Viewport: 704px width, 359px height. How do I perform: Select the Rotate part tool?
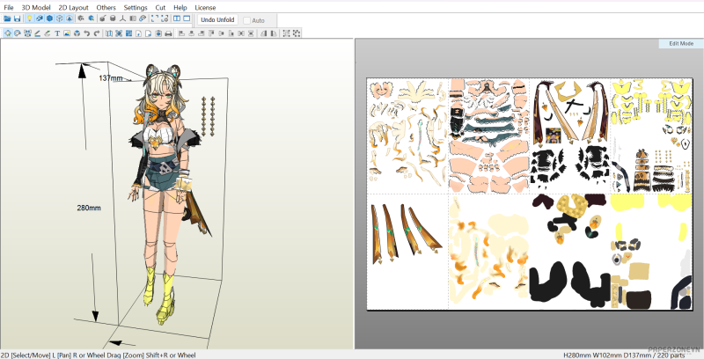click(x=18, y=33)
